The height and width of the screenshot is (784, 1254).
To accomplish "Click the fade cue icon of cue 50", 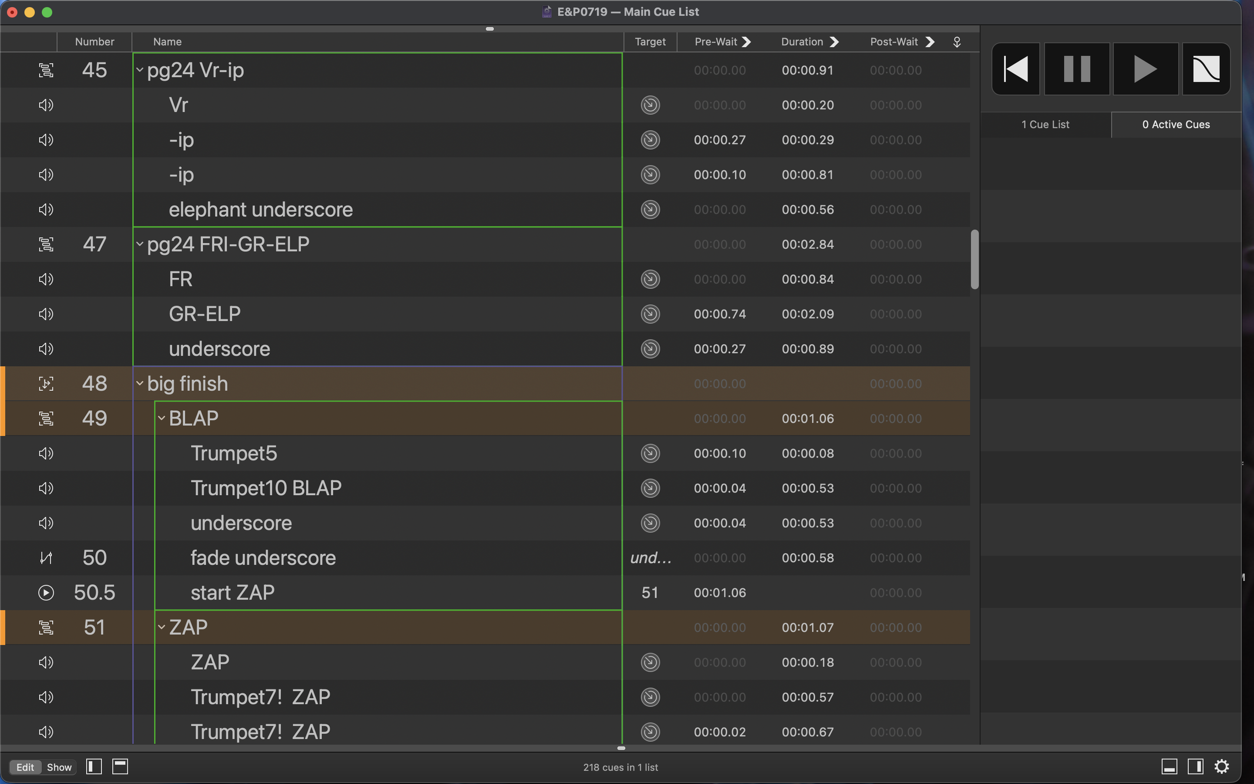I will 46,557.
